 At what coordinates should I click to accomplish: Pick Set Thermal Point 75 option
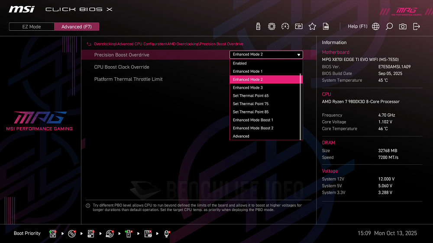(x=251, y=104)
